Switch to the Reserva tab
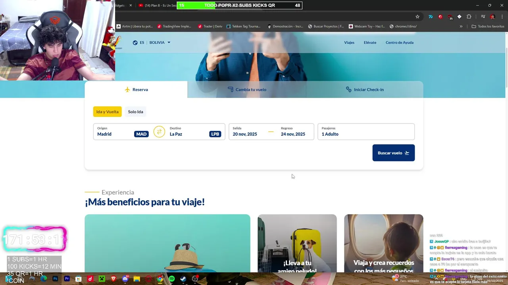The height and width of the screenshot is (285, 508). click(x=136, y=89)
